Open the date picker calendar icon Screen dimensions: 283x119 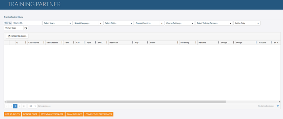point(26,28)
